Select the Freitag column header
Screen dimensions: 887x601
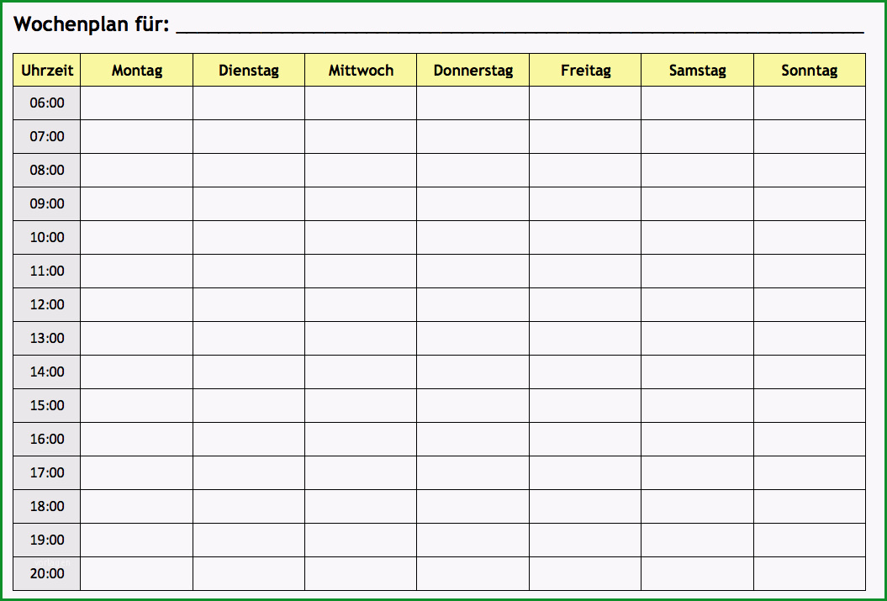[585, 70]
